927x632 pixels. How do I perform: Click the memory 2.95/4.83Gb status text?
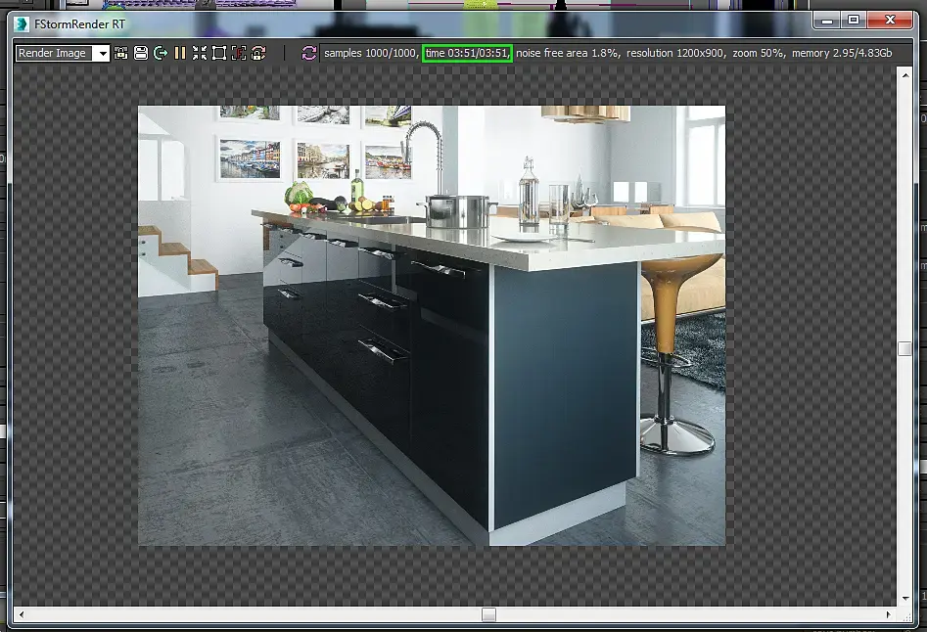coord(842,53)
